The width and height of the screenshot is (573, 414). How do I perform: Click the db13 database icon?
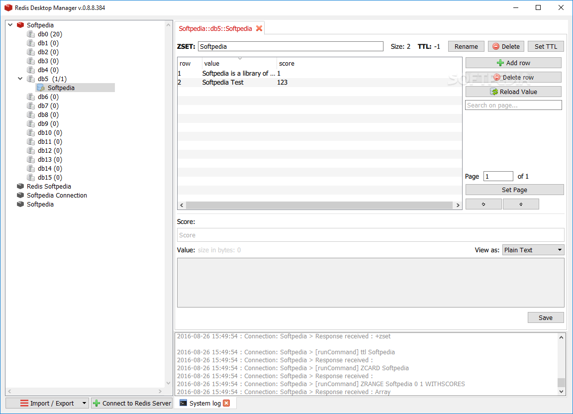[31, 159]
